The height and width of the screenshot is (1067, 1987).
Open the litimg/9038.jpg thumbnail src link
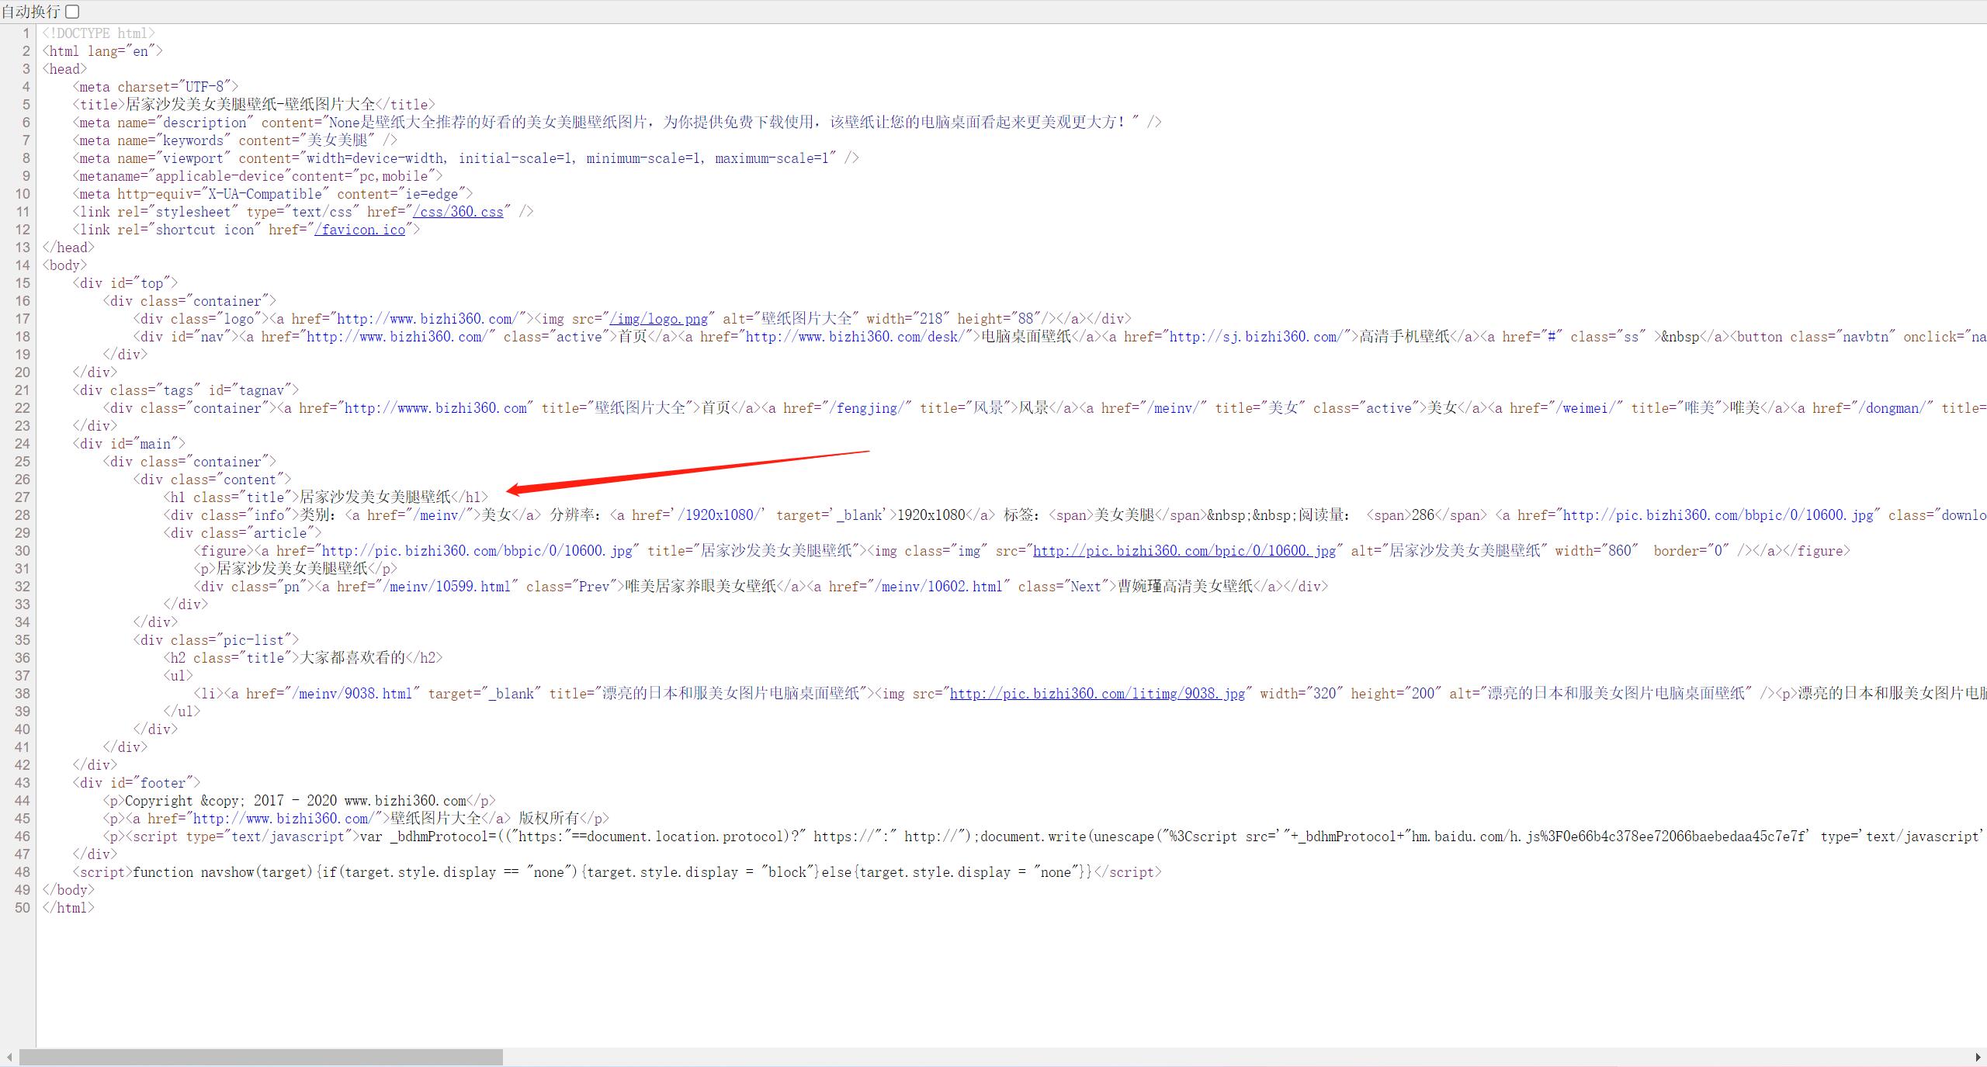pos(1097,693)
